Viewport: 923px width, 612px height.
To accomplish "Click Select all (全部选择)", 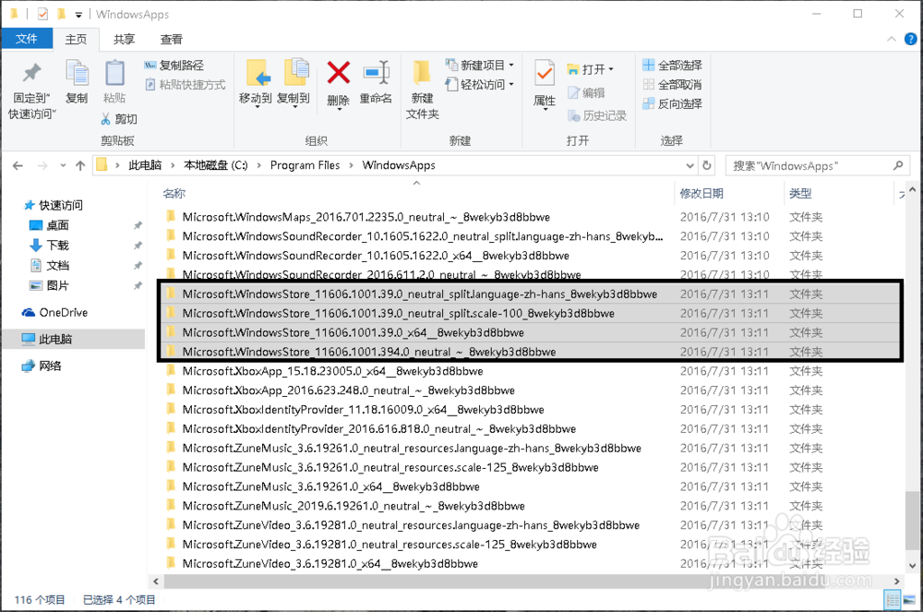I will click(x=672, y=66).
